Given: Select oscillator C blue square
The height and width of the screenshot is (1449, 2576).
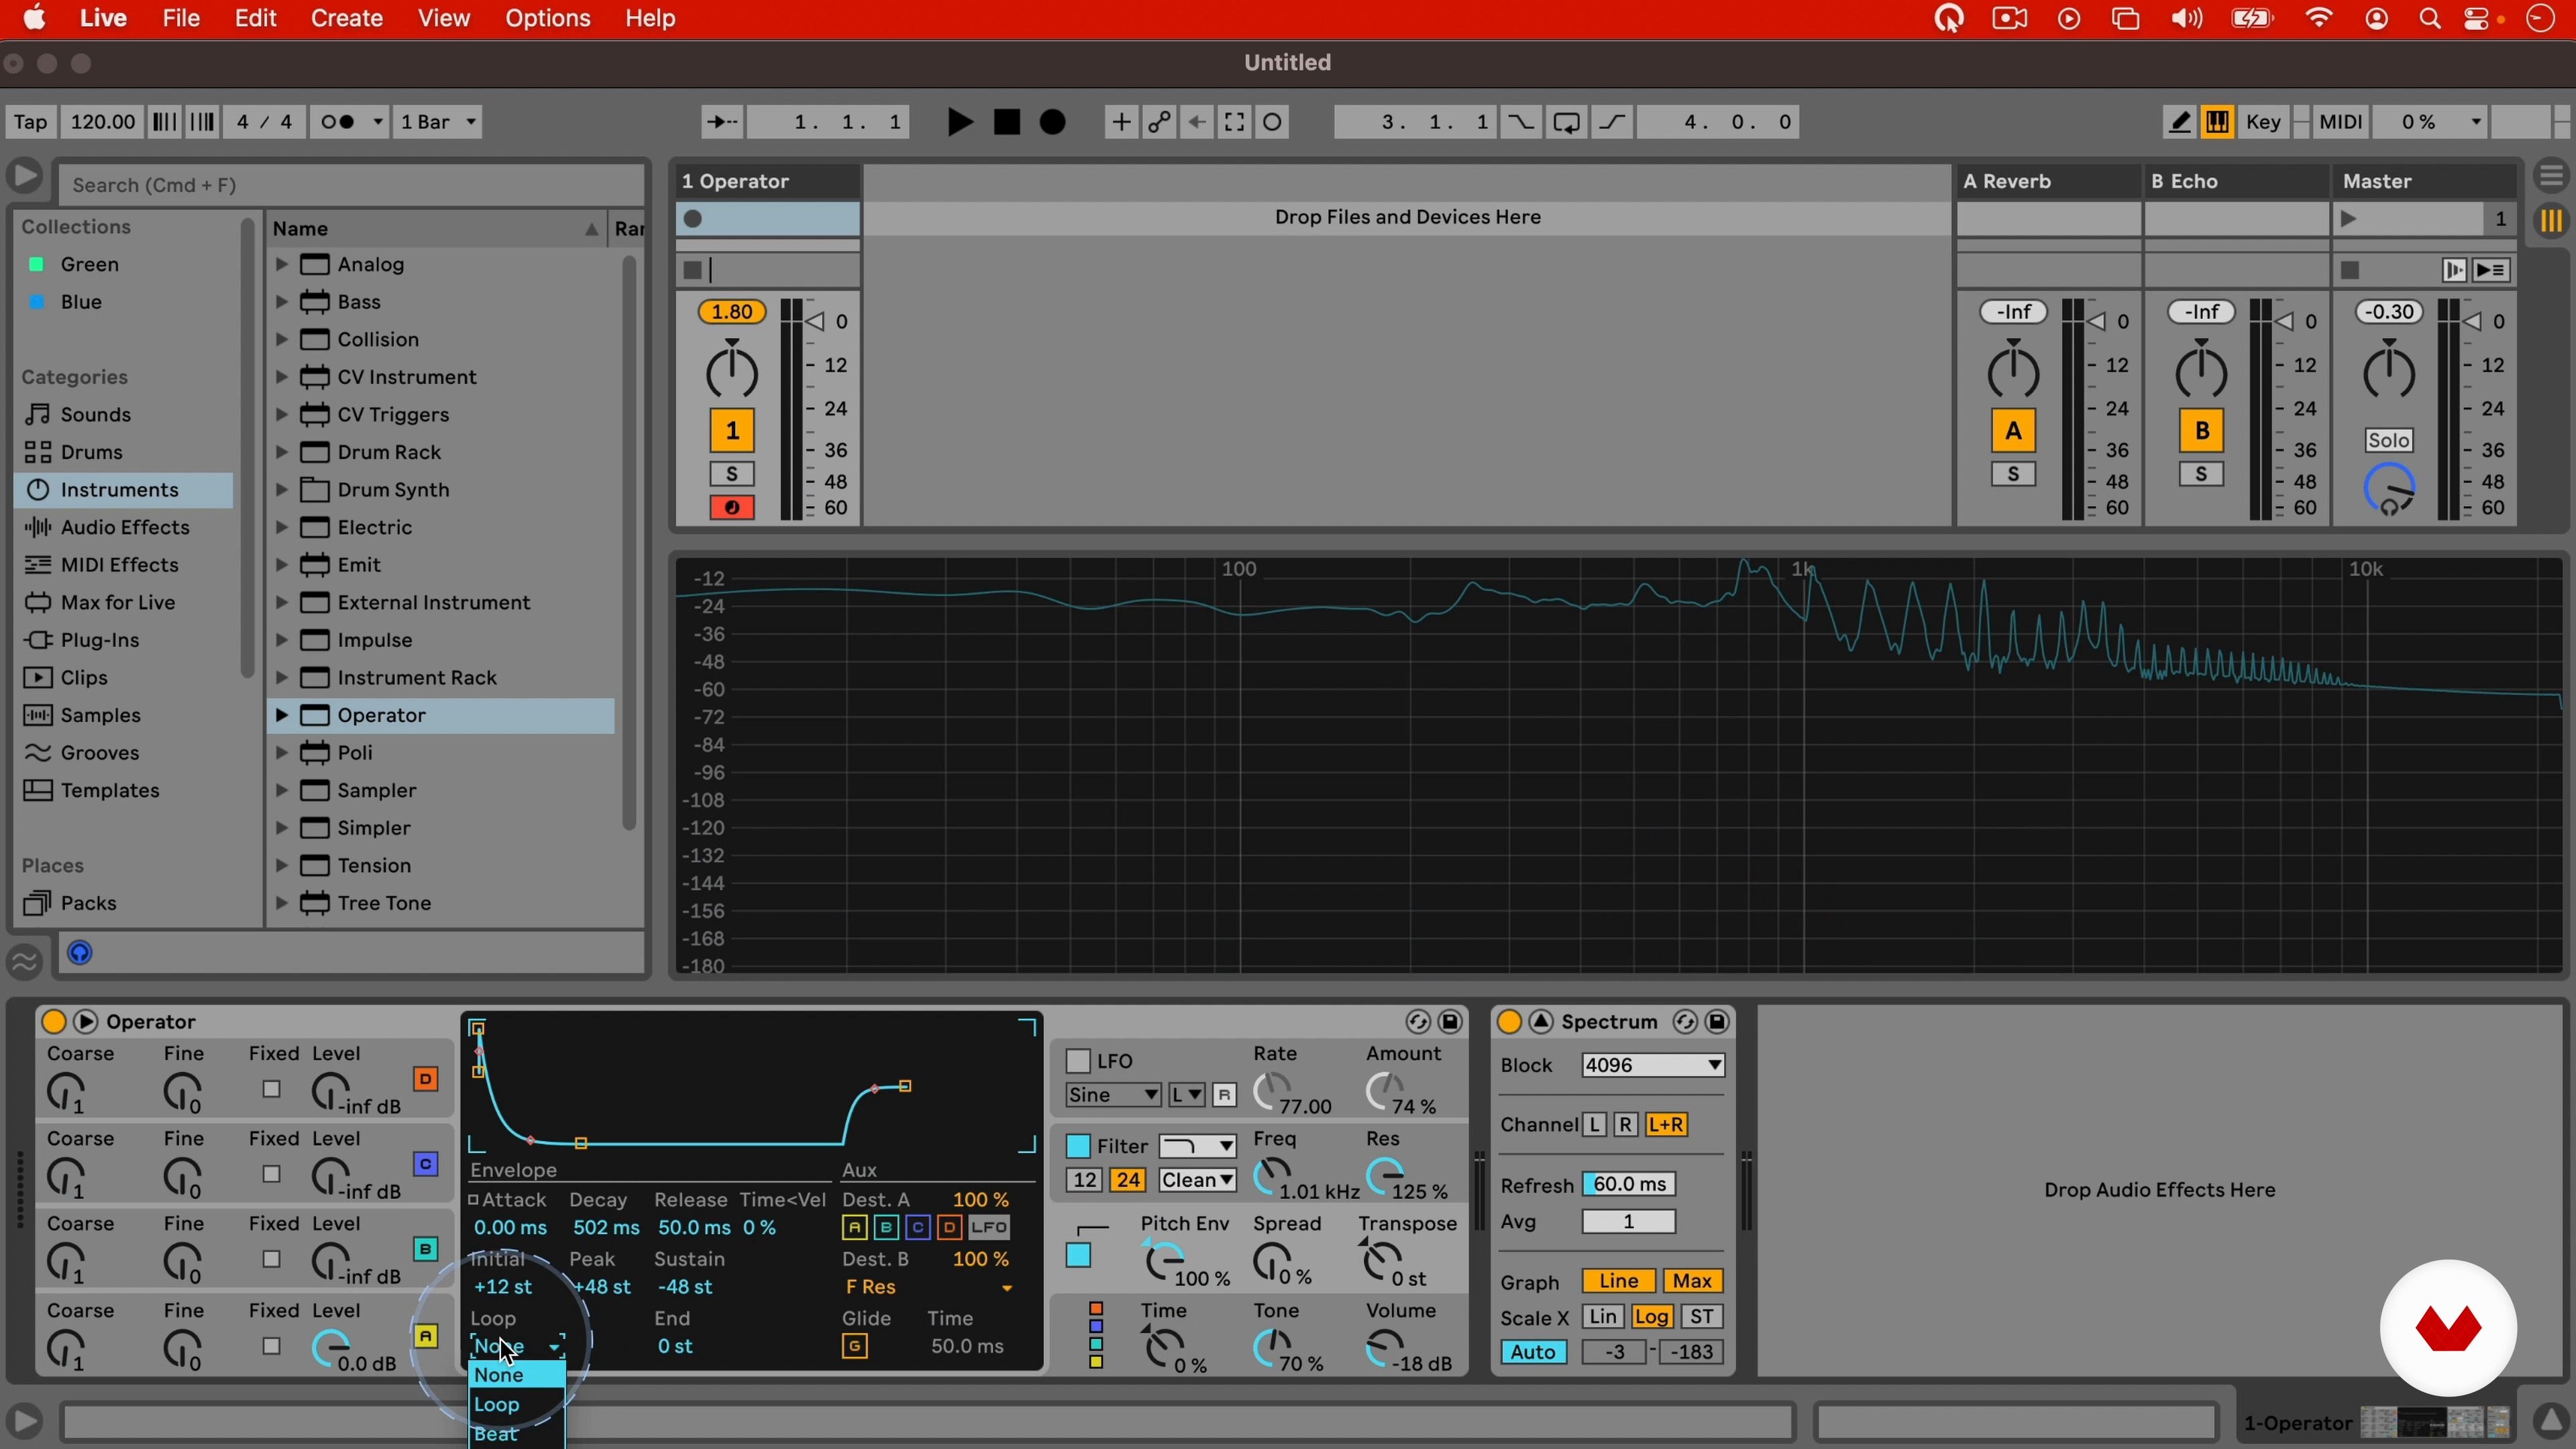Looking at the screenshot, I should [426, 1164].
